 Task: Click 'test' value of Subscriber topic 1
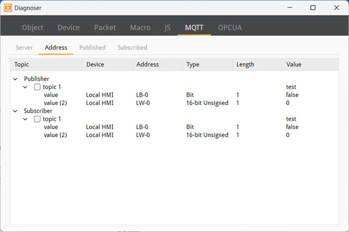coord(291,119)
